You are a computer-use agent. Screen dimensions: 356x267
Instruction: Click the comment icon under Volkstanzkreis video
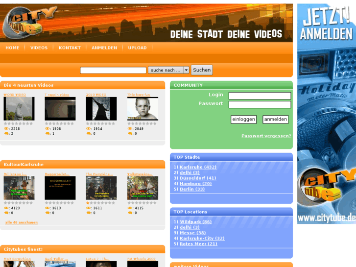click(x=130, y=213)
